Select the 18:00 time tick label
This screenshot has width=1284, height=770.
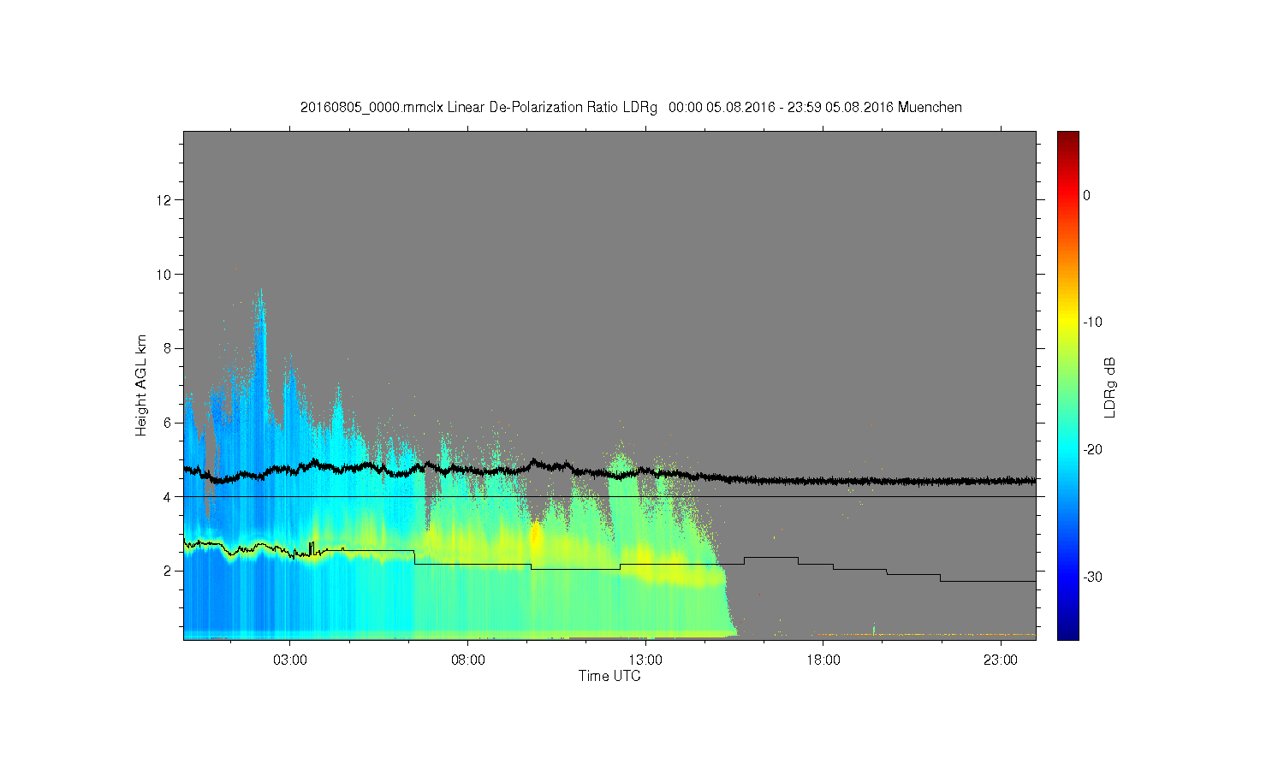click(823, 660)
